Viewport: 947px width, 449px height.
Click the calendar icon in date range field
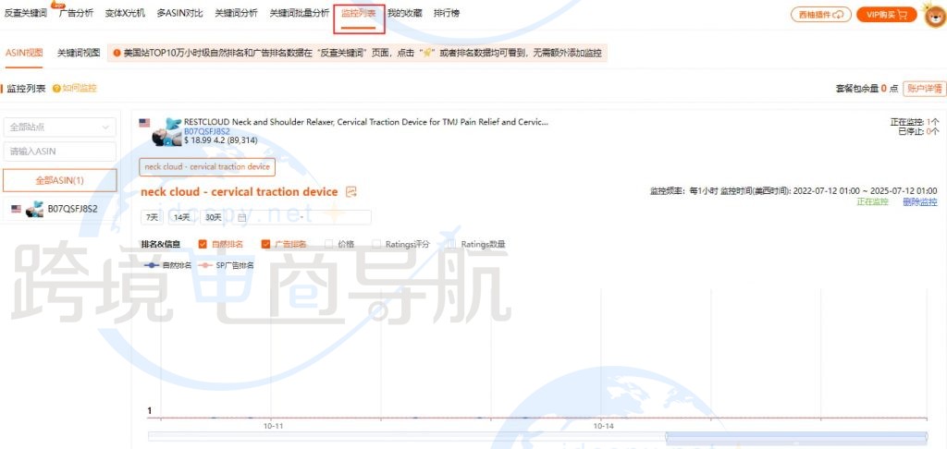(242, 217)
